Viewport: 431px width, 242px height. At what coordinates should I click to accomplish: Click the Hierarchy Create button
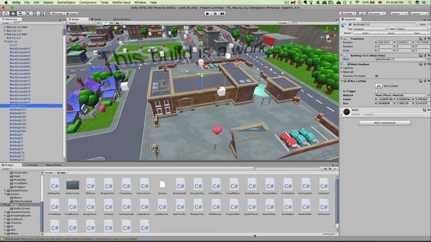[x=5, y=23]
